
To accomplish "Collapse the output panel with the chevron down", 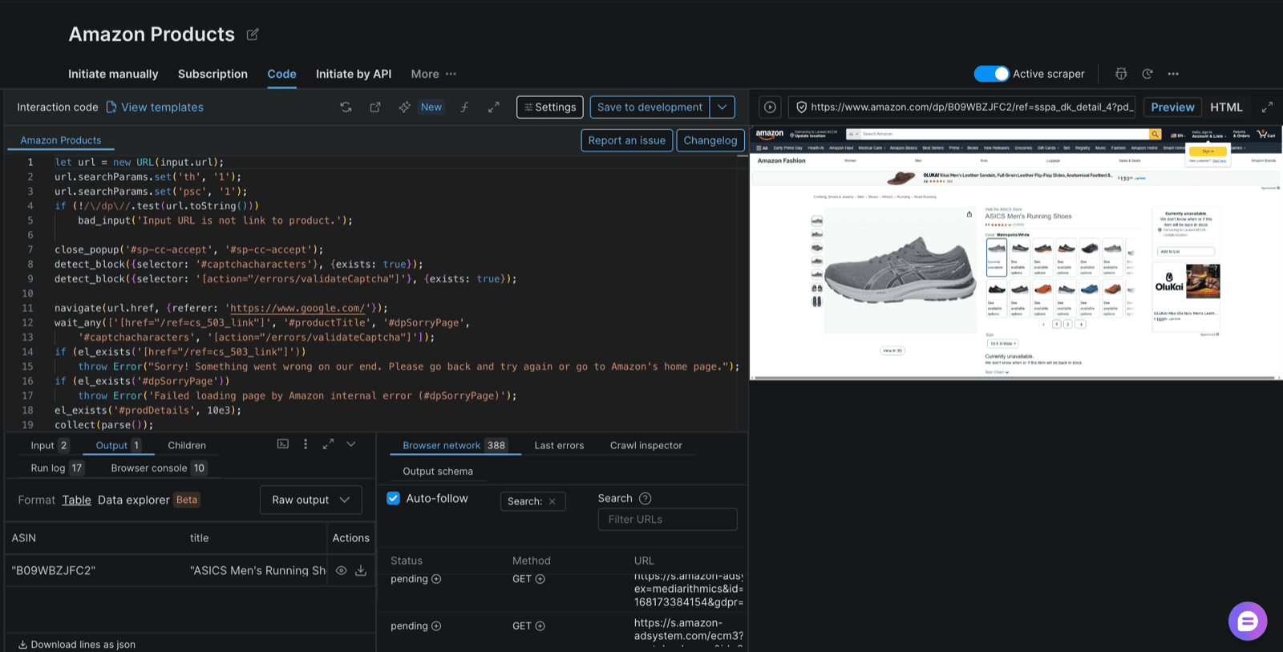I will click(x=350, y=443).
